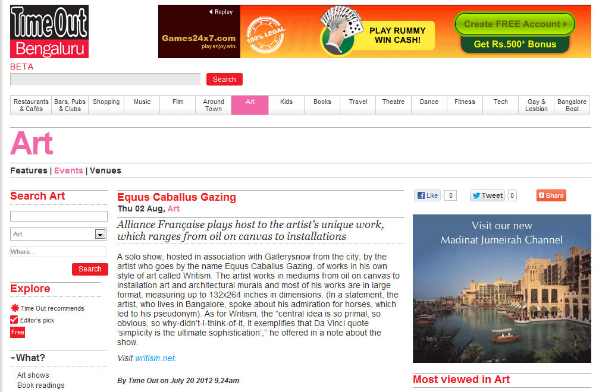Click the red Free tag
This screenshot has width=599, height=392.
tap(17, 332)
